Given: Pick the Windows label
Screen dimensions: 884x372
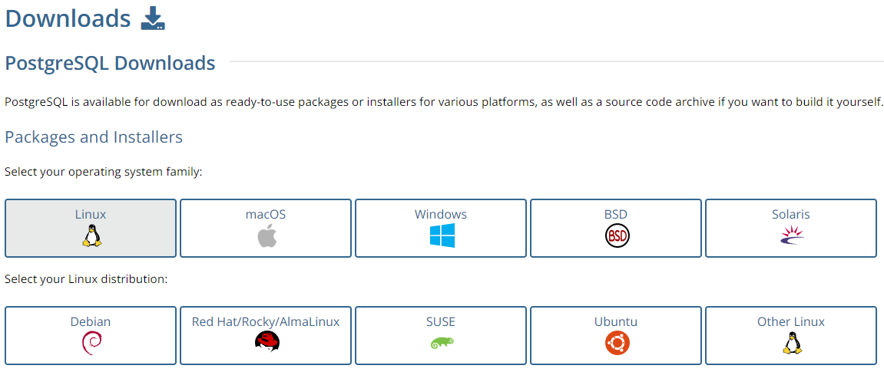Looking at the screenshot, I should pos(441,215).
